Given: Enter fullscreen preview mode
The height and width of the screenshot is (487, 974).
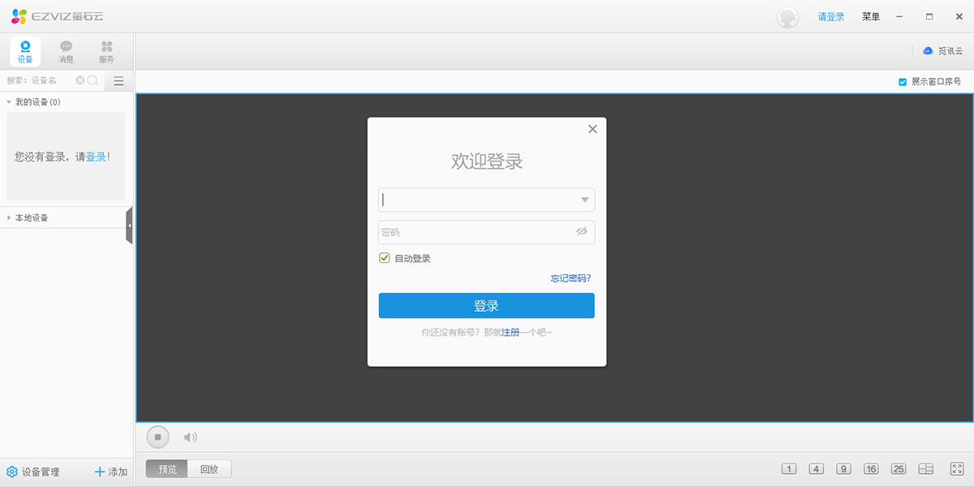Looking at the screenshot, I should coord(956,469).
